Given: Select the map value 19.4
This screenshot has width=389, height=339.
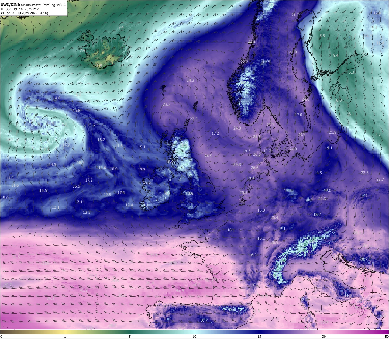Looking at the screenshot, I should tap(250, 178).
